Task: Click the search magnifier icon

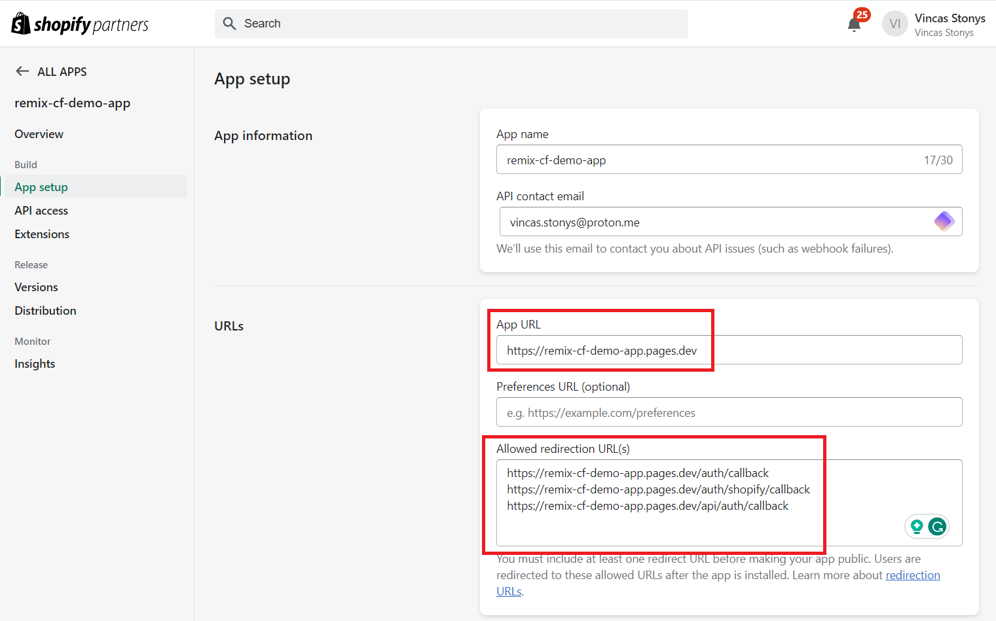Action: (229, 24)
